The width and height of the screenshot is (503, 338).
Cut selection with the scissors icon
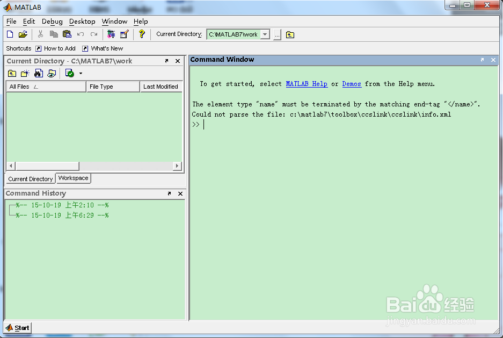(40, 34)
